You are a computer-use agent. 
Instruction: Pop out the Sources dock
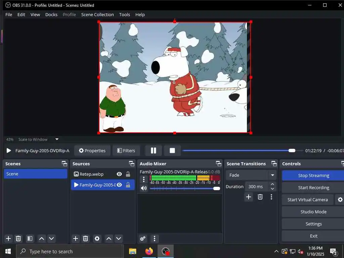pos(131,164)
